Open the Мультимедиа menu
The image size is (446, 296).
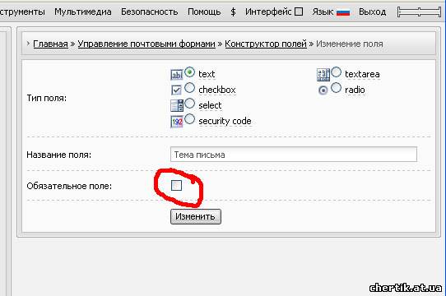(83, 12)
